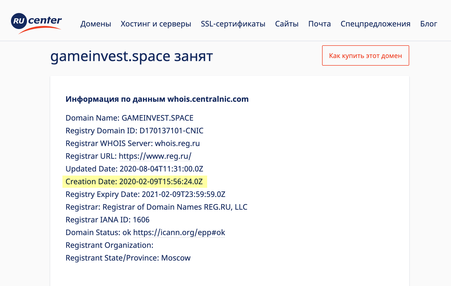Open the Почта menu

coord(320,24)
